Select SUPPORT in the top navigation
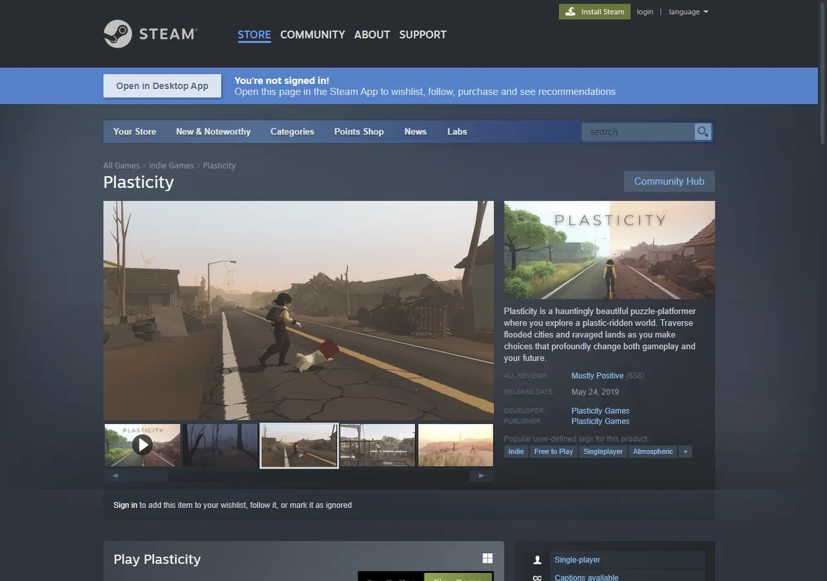 coord(423,35)
